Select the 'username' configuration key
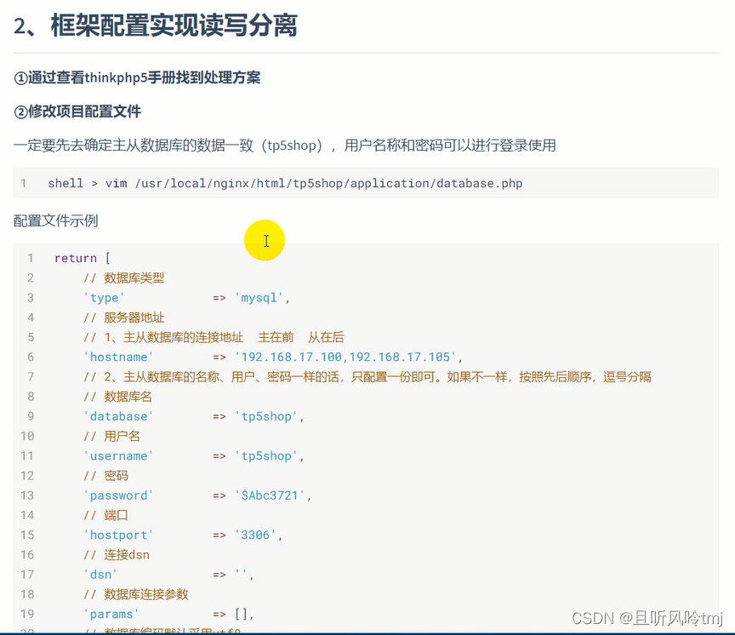735x635 pixels. (x=117, y=455)
